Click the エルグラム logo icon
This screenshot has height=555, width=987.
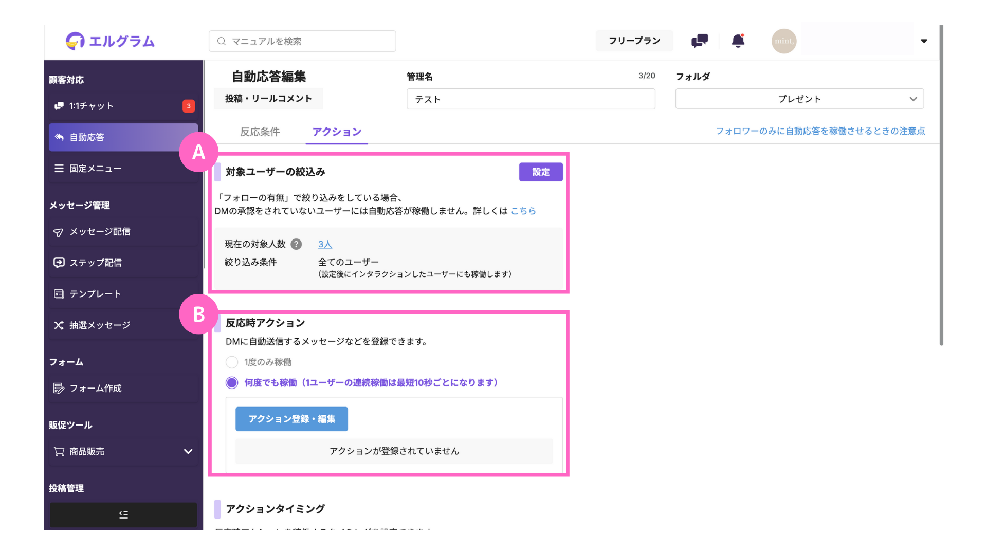click(75, 41)
